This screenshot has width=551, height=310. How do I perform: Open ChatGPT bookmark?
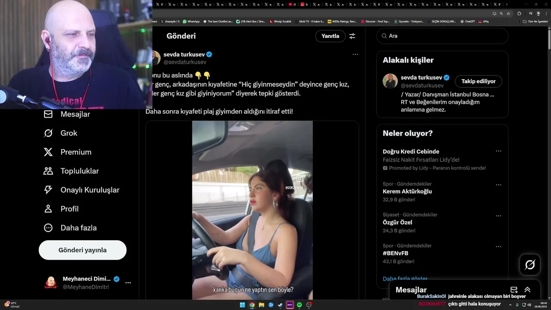(467, 21)
